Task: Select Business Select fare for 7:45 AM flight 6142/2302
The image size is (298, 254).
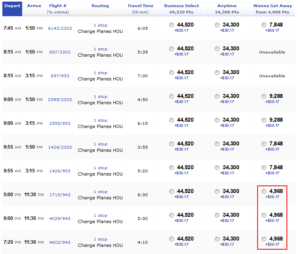Action: (172, 25)
